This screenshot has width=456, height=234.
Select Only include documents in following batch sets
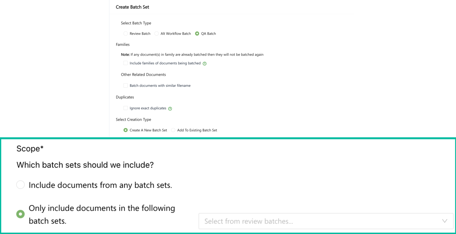click(21, 214)
